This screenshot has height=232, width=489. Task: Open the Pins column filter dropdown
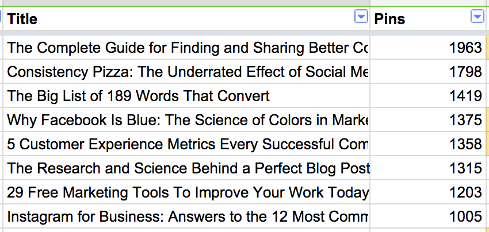point(477,17)
